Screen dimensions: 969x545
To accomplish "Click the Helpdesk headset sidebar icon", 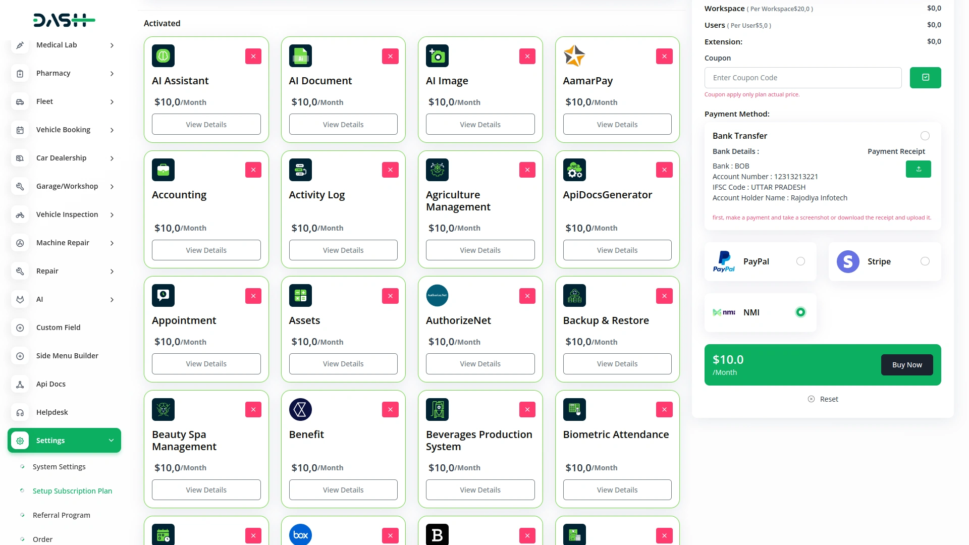I will [20, 412].
